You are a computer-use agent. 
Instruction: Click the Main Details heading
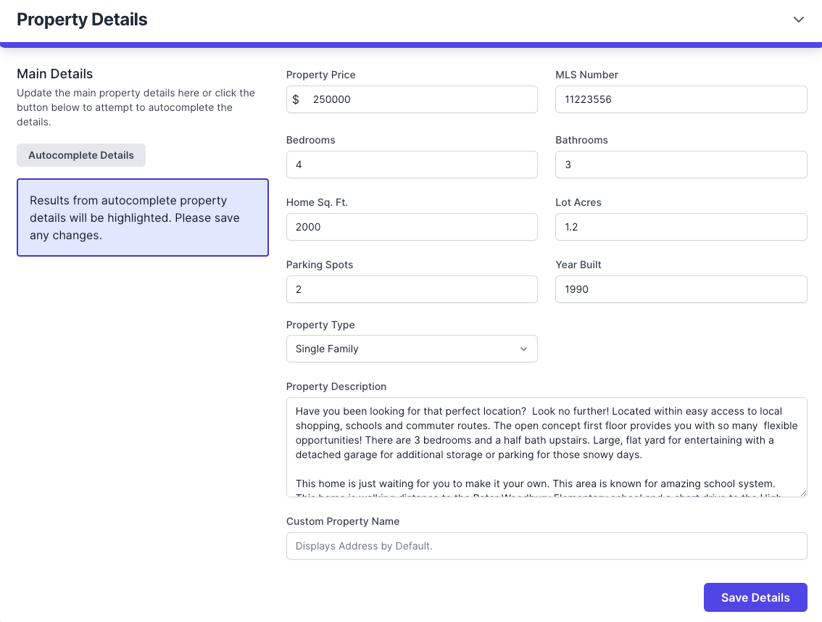(x=55, y=74)
